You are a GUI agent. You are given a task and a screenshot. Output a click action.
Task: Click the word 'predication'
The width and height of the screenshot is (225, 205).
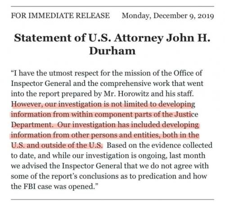157,177
